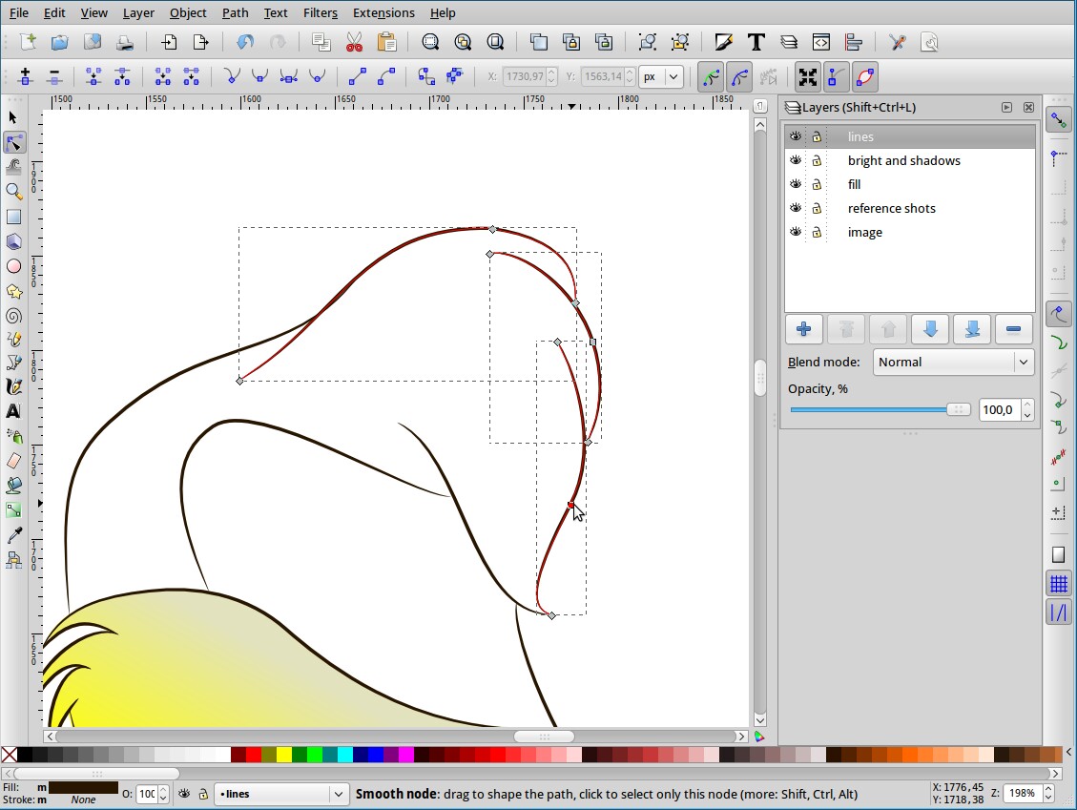Open the XML editor icon
The height and width of the screenshot is (810, 1077).
click(x=821, y=42)
